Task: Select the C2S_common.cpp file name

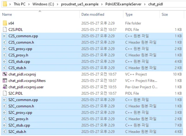Action: 23,36
